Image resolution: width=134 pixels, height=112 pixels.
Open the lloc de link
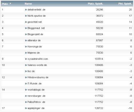tap(31, 71)
